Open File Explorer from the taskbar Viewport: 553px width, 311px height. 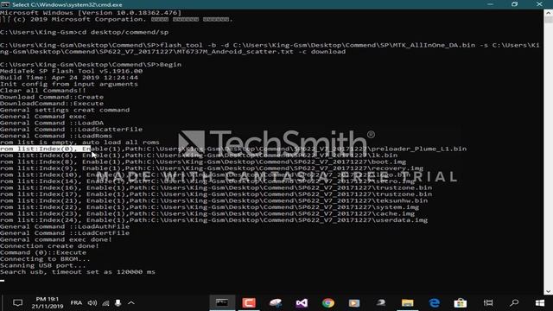(x=407, y=303)
